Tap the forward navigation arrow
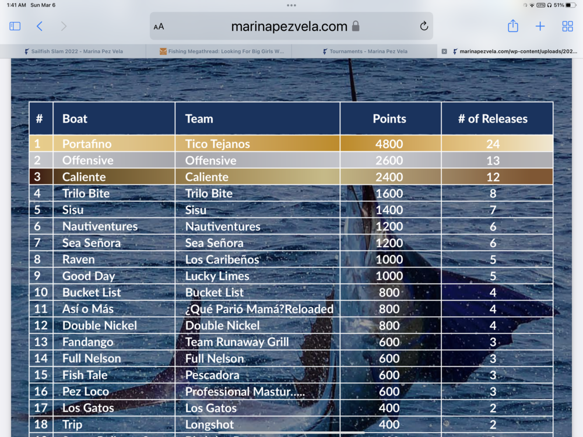Image resolution: width=583 pixels, height=437 pixels. pyautogui.click(x=64, y=26)
